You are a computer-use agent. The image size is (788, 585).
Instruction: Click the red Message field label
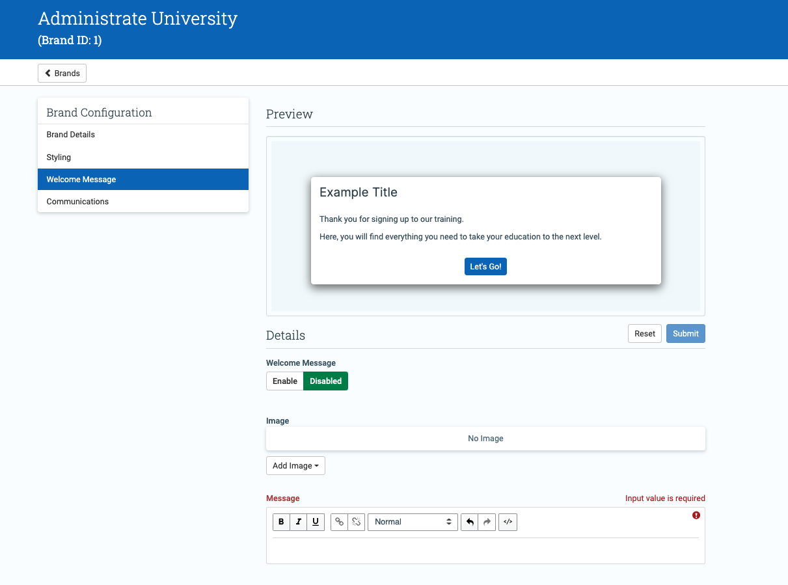[x=283, y=498]
